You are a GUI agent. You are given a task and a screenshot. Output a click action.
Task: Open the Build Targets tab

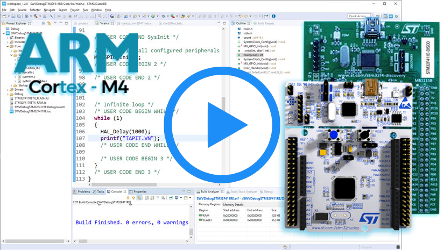tap(266, 23)
